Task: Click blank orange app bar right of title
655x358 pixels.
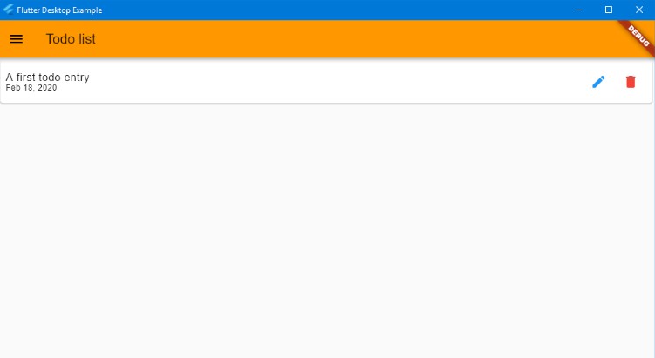Action: pos(355,39)
